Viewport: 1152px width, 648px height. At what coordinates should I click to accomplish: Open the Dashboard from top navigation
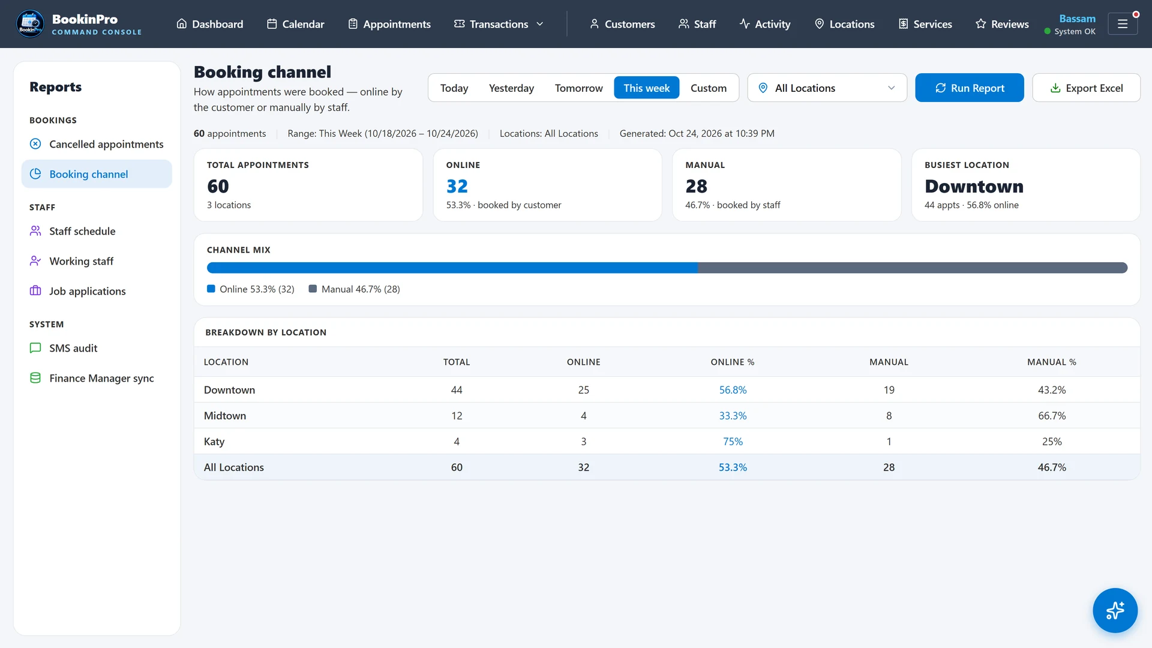pos(209,24)
